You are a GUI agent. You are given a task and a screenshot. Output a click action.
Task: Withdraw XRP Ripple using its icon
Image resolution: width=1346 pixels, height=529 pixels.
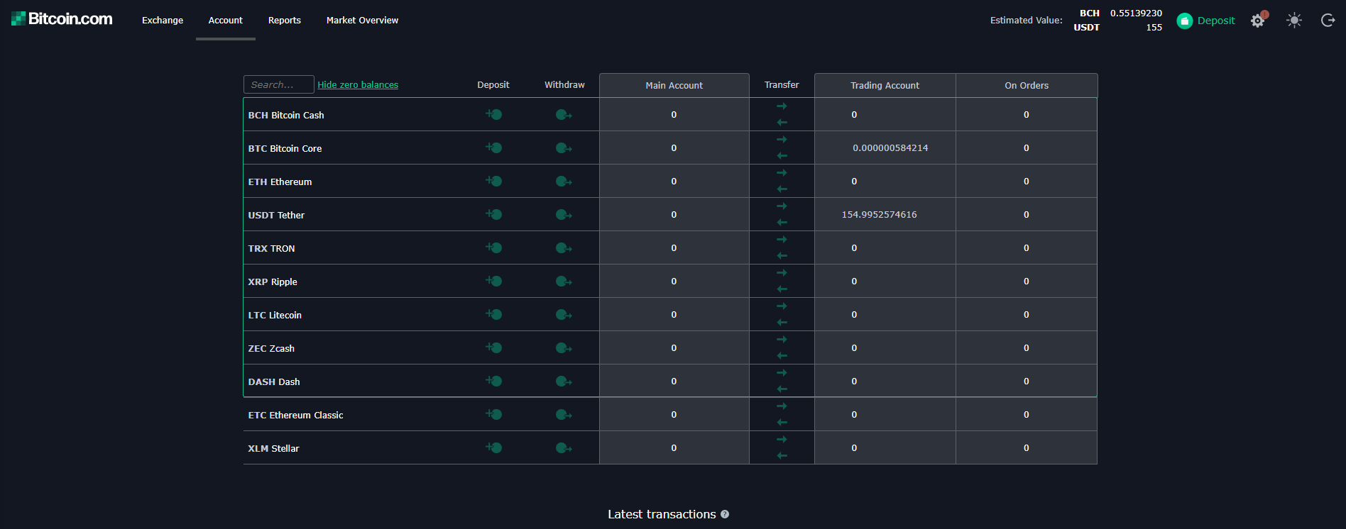tap(564, 282)
